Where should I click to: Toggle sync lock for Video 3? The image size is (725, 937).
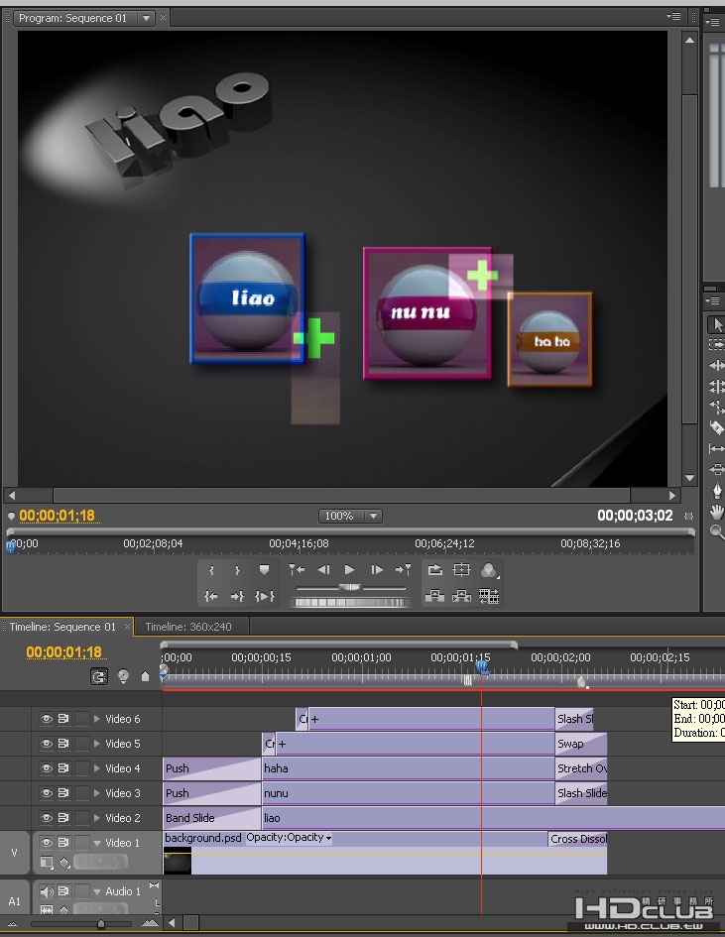pyautogui.click(x=63, y=793)
